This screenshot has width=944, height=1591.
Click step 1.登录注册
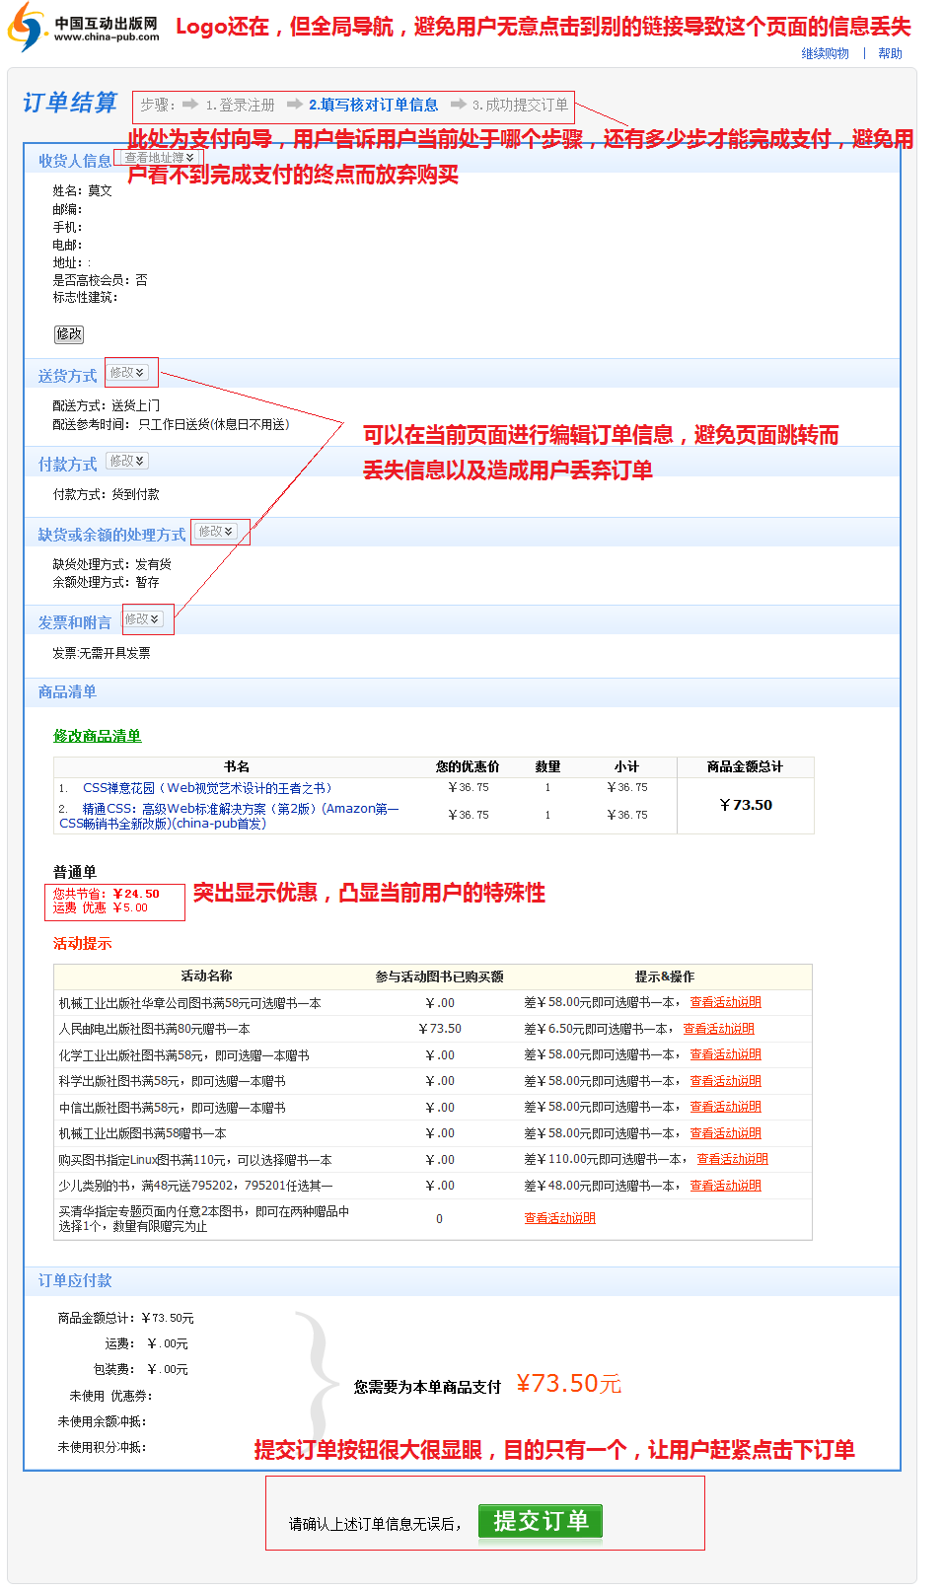pos(240,105)
